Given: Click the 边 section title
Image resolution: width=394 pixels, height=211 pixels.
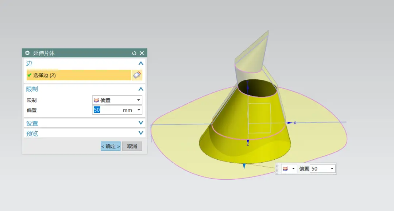Looking at the screenshot, I should (29, 63).
